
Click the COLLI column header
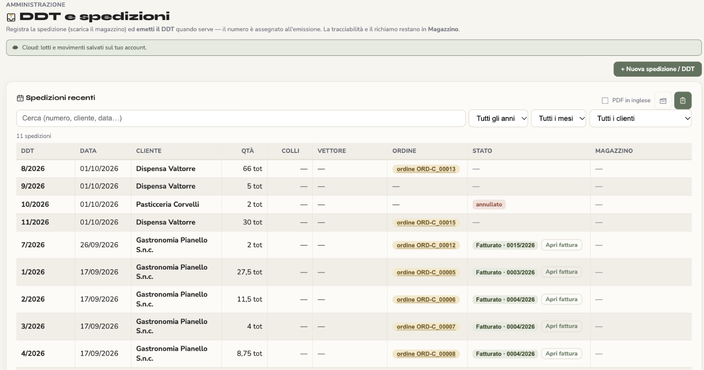click(x=290, y=151)
